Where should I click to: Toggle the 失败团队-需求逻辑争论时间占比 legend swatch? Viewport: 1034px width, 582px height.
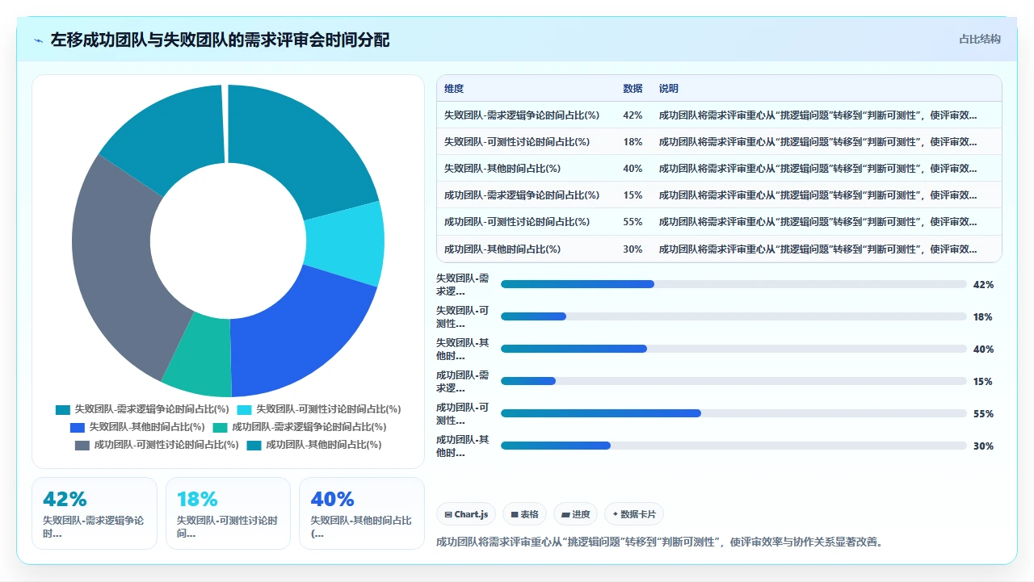coord(63,409)
